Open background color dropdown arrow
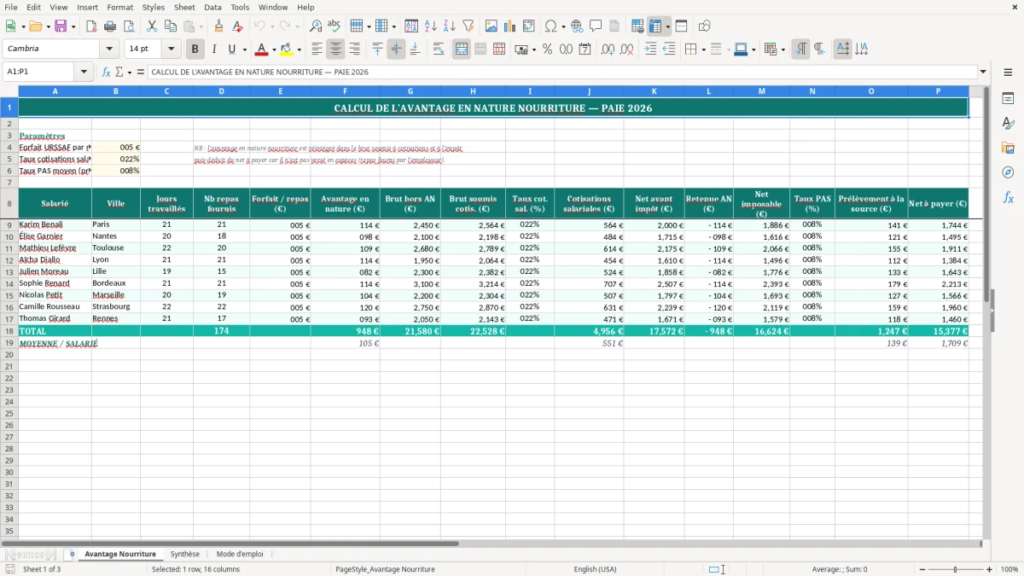The image size is (1024, 576). click(x=299, y=49)
